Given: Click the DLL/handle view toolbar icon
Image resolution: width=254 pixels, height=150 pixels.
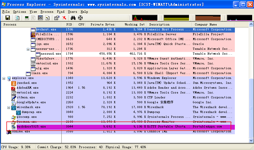Looking at the screenshot, I should (x=47, y=18).
